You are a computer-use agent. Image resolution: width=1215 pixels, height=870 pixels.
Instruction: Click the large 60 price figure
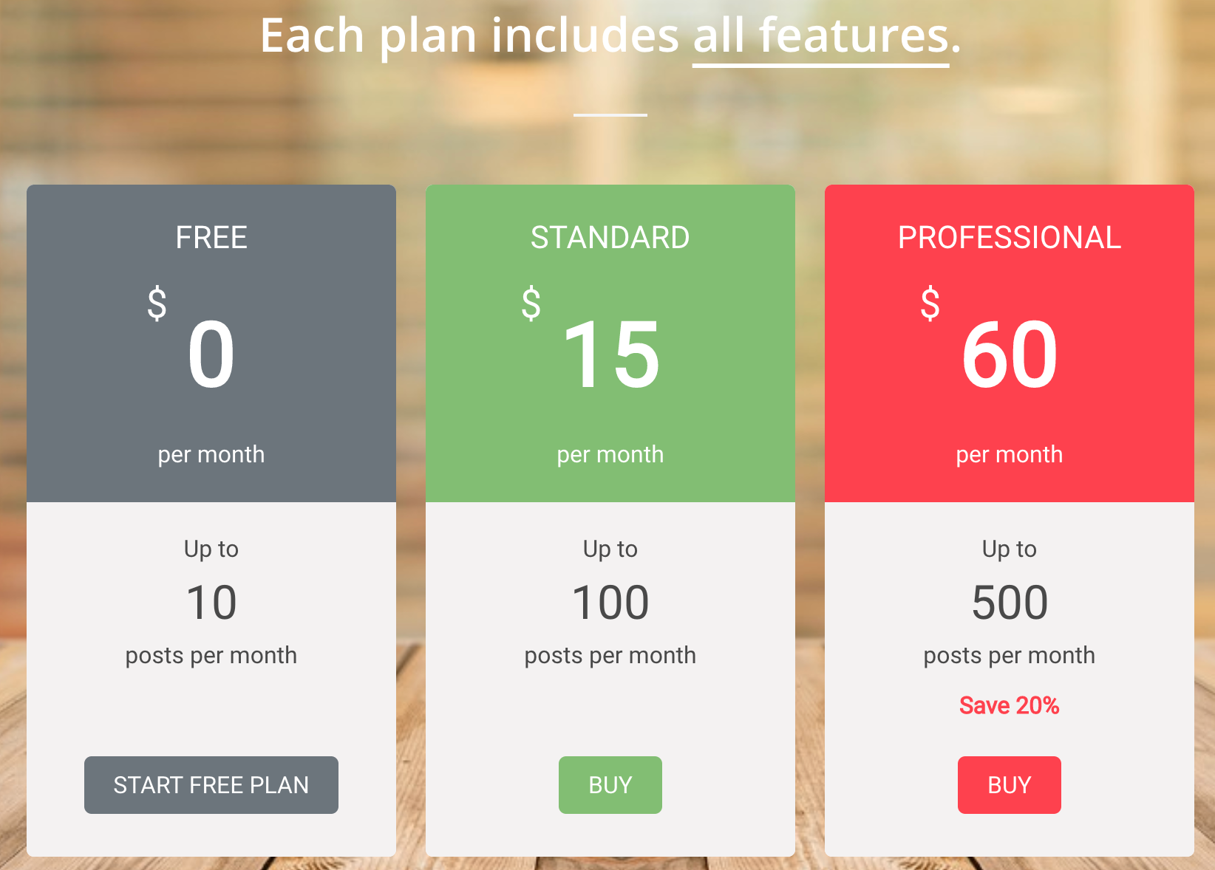tap(1010, 354)
